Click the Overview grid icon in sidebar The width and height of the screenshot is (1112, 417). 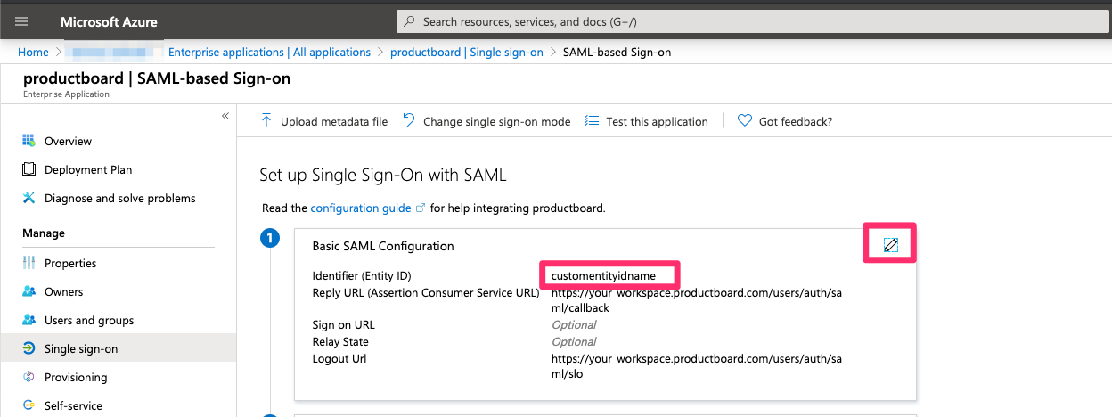point(29,141)
